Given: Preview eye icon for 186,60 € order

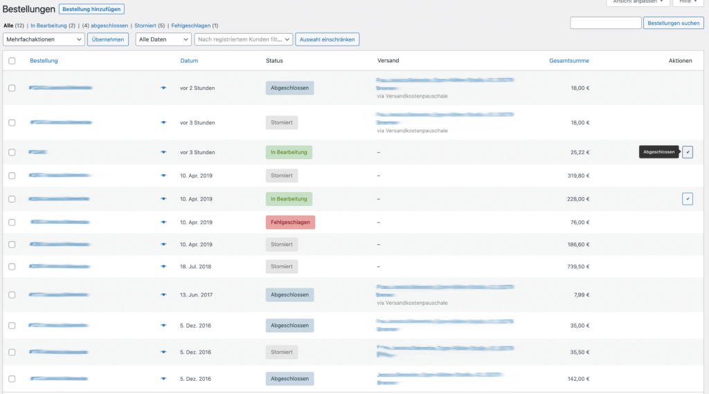Looking at the screenshot, I should click(163, 244).
